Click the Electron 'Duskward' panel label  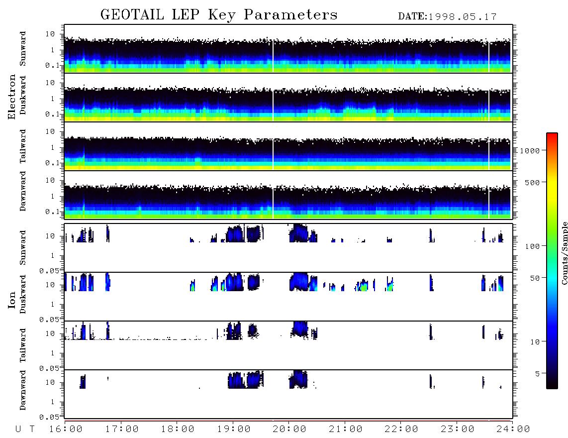(23, 95)
